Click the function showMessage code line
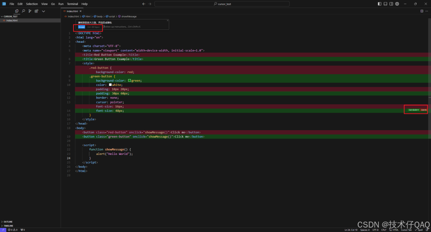This screenshot has height=232, width=431. [x=110, y=149]
